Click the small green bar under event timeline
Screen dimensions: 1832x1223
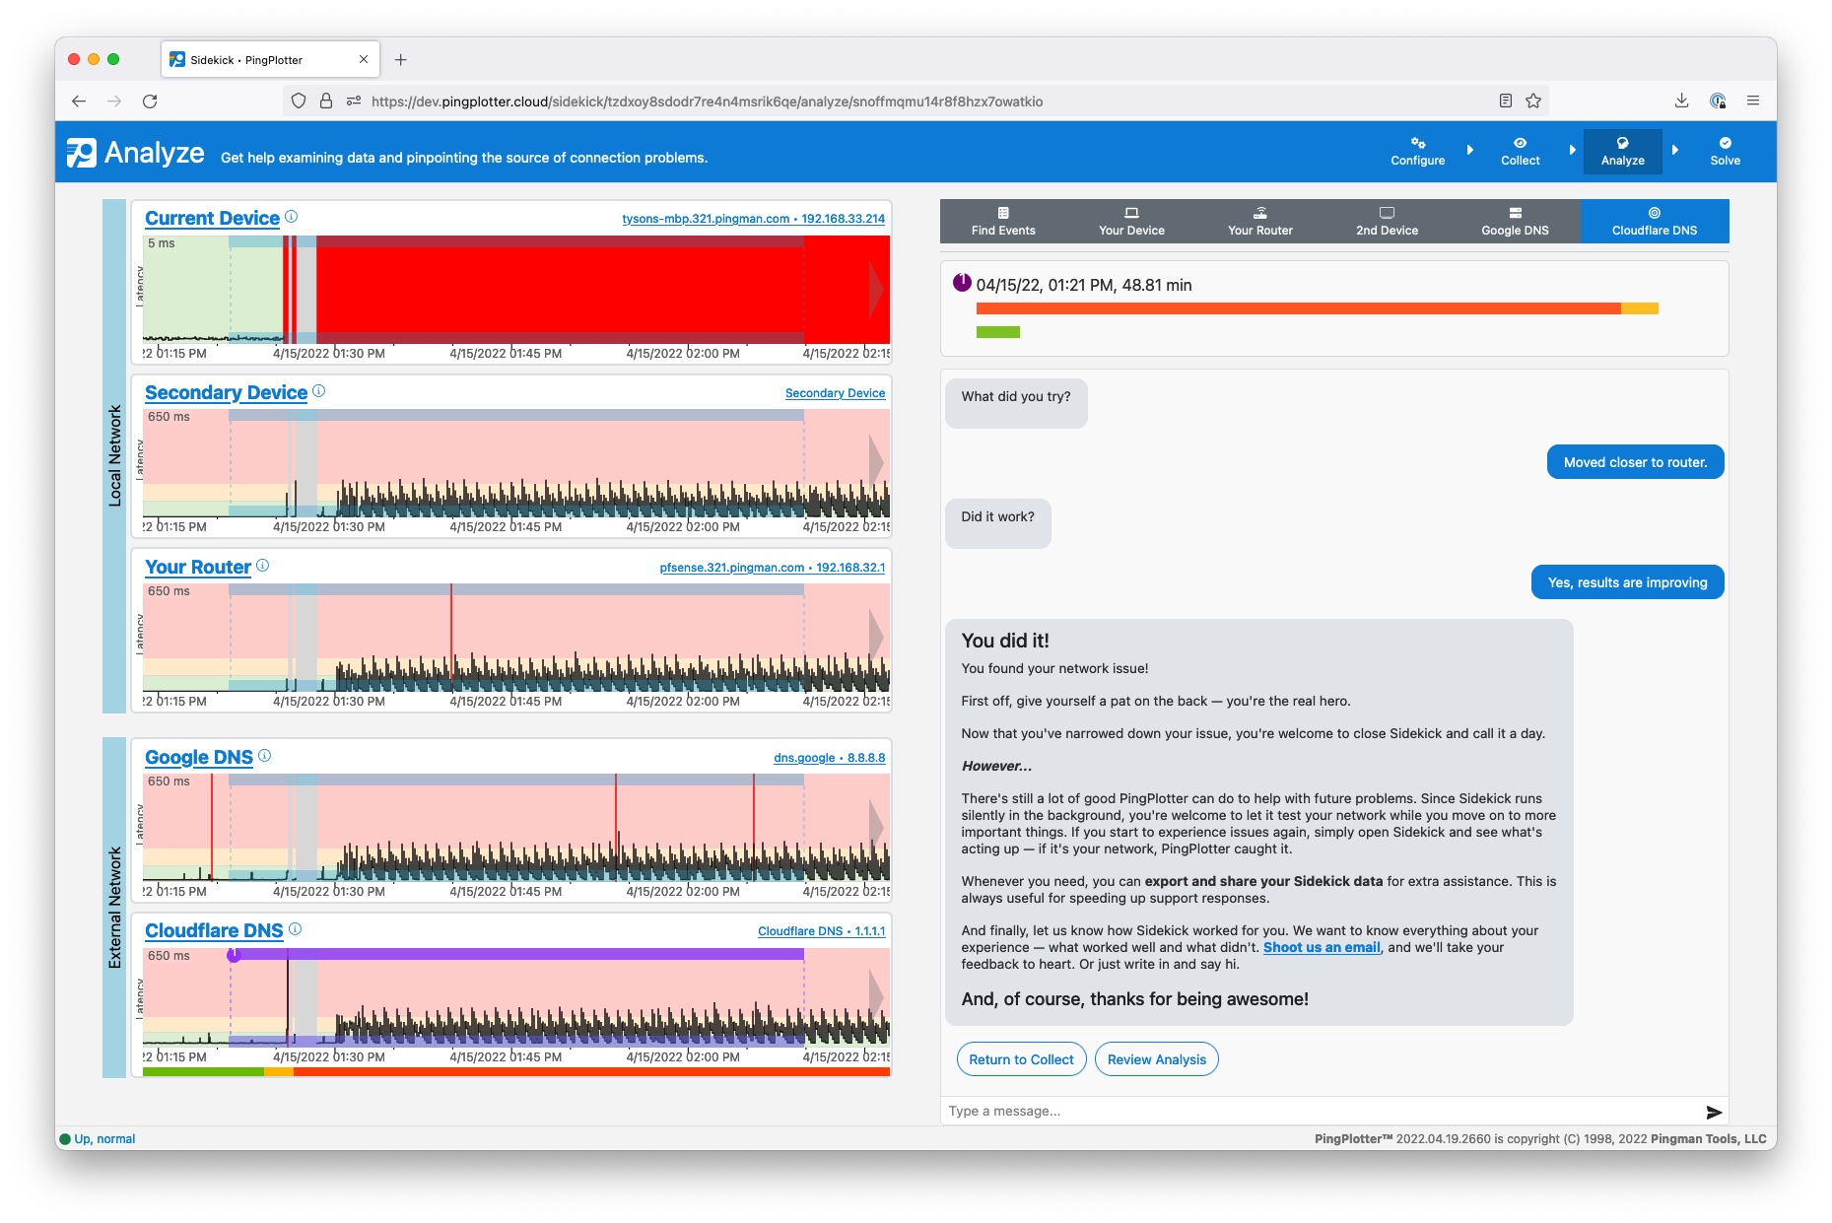point(997,332)
